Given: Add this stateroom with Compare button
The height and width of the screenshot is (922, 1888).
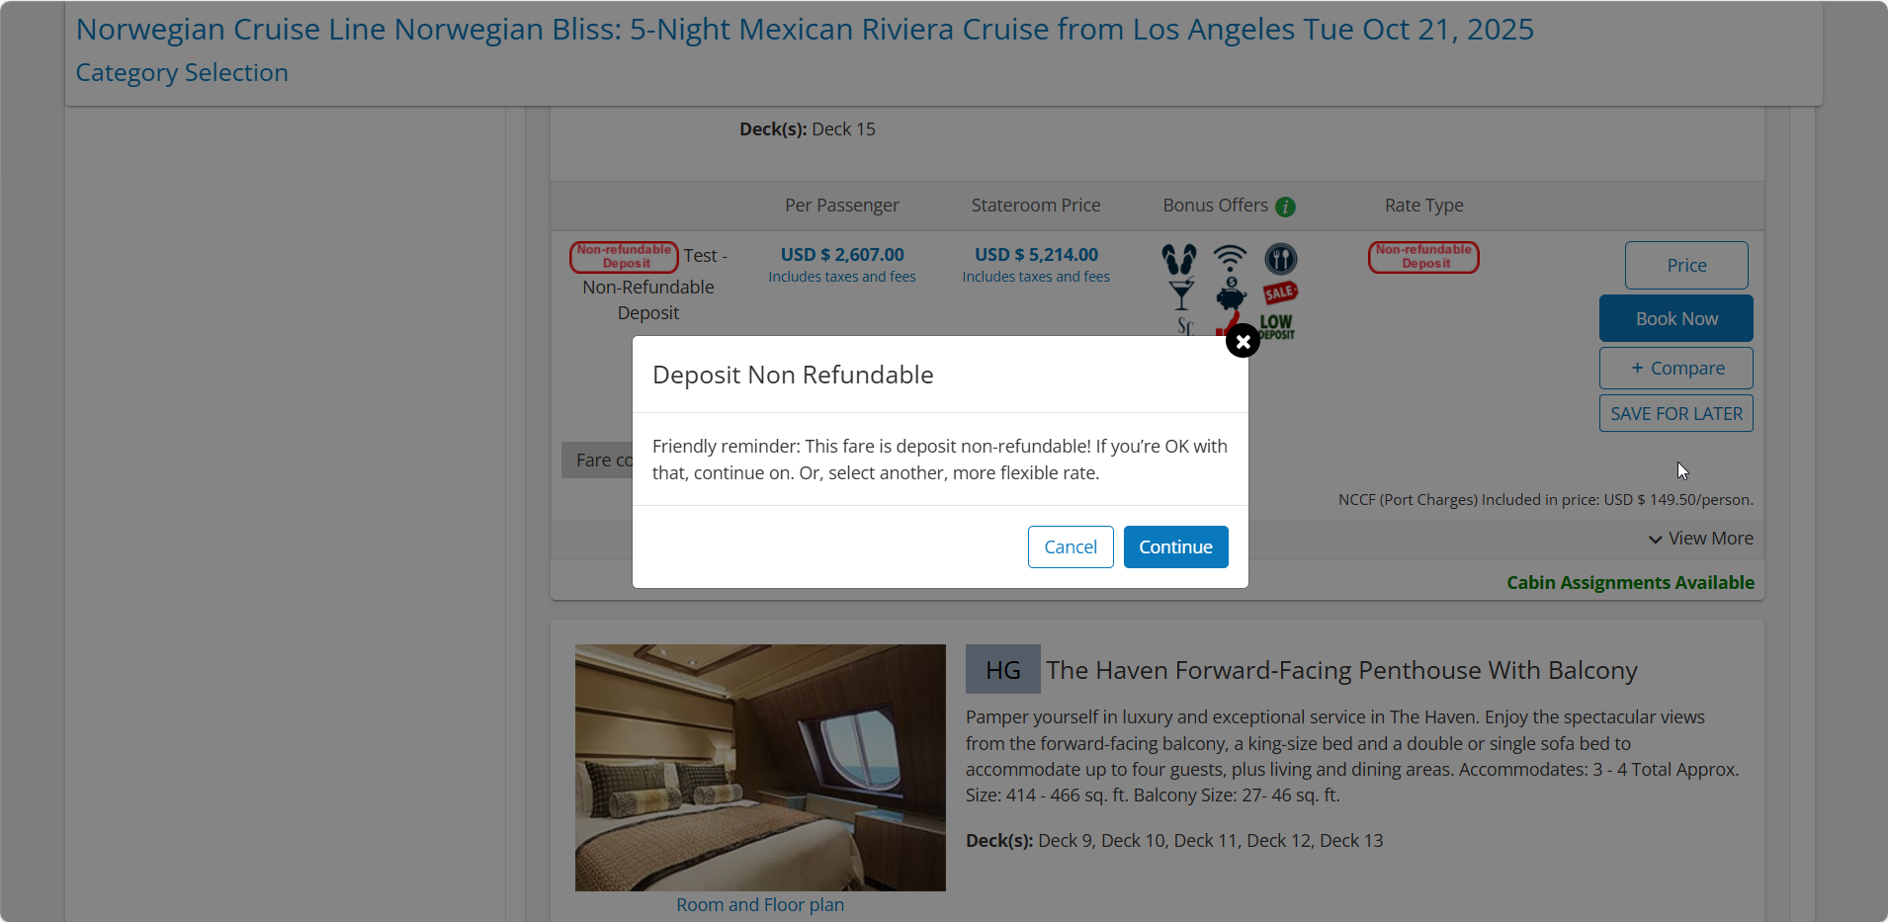Looking at the screenshot, I should pos(1676,368).
